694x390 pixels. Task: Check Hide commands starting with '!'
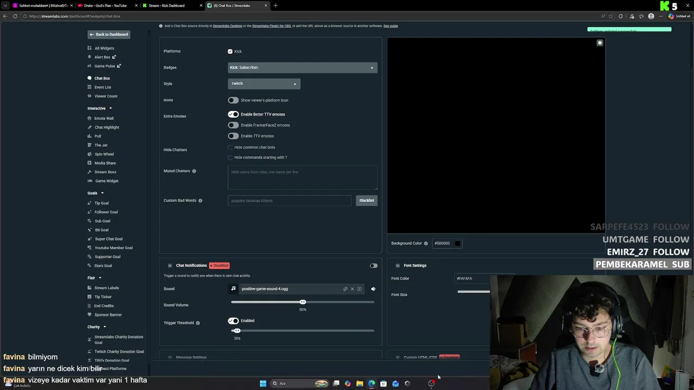(230, 158)
